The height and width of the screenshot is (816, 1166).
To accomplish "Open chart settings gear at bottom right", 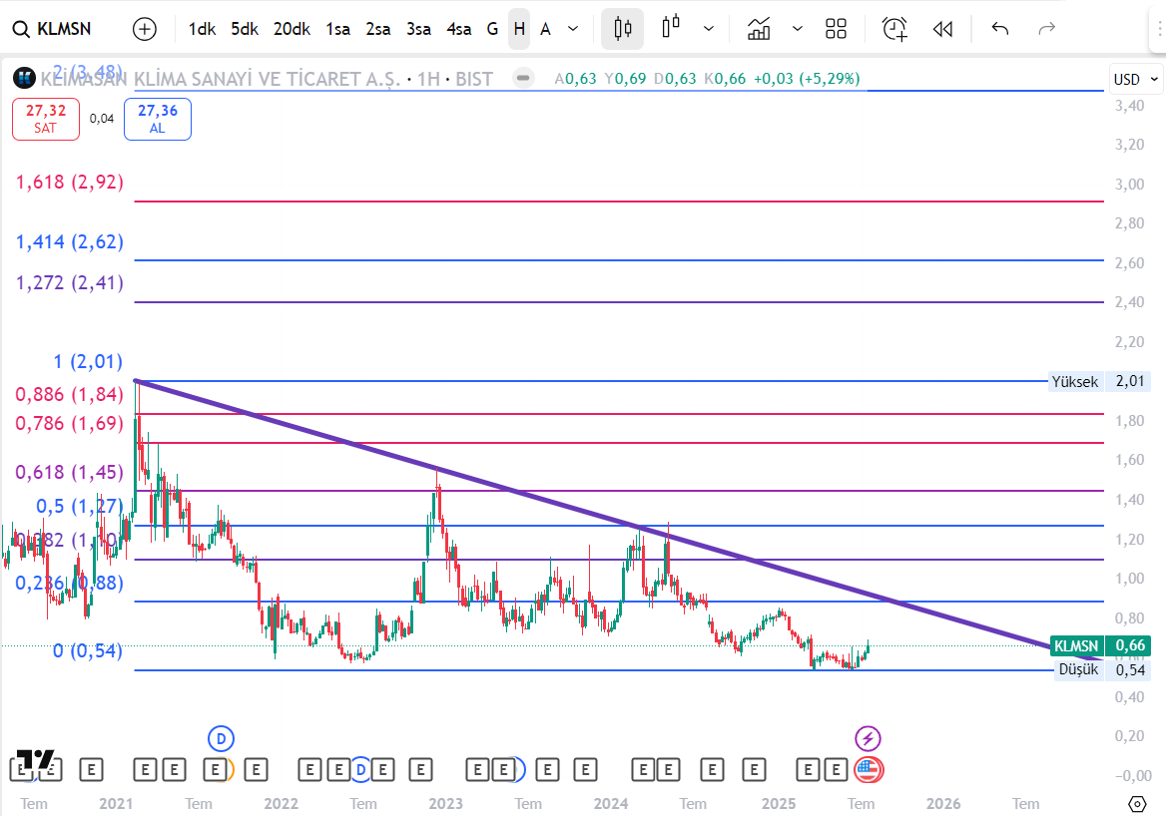I will (1137, 803).
